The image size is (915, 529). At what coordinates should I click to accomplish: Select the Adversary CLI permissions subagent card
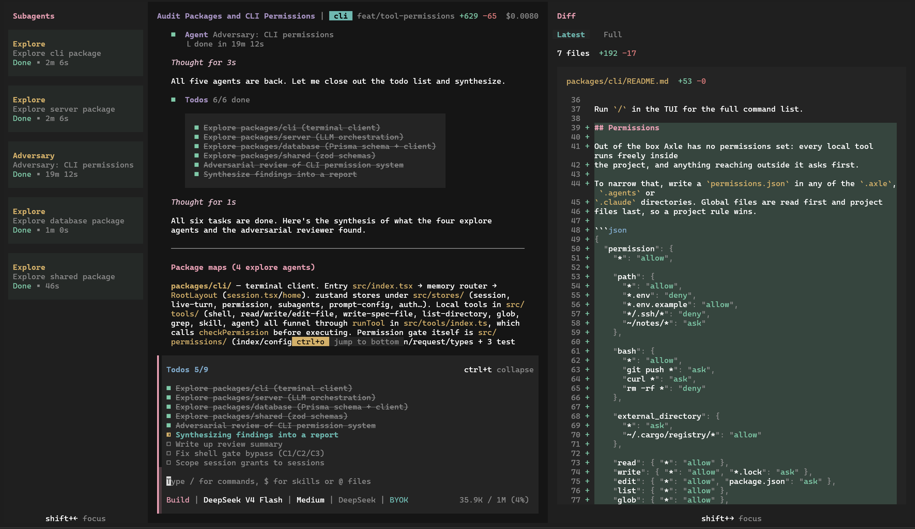click(76, 165)
